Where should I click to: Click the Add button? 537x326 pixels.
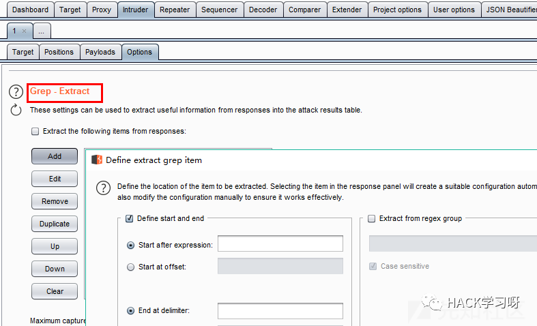[x=55, y=156]
